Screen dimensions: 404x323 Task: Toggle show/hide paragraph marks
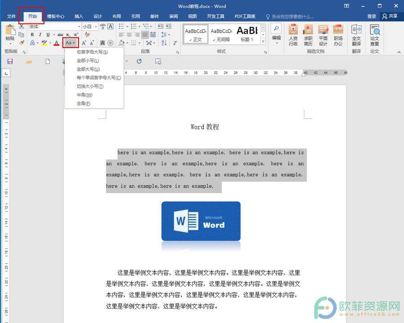[175, 43]
